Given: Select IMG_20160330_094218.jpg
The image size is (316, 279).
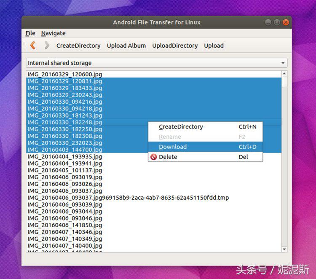Looking at the screenshot, I should (154, 108).
